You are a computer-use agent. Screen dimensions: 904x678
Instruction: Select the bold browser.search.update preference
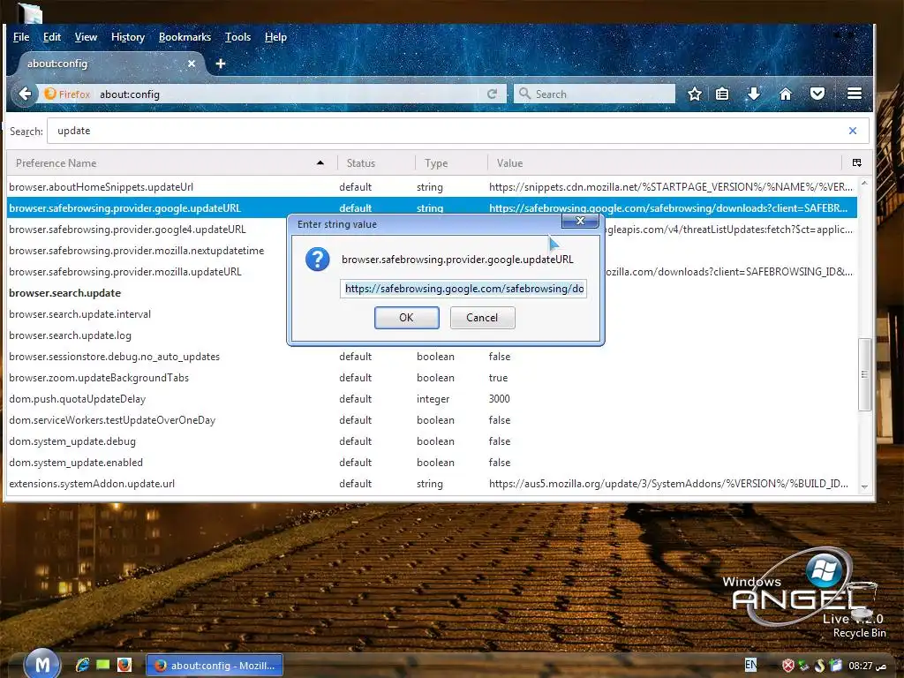click(64, 293)
